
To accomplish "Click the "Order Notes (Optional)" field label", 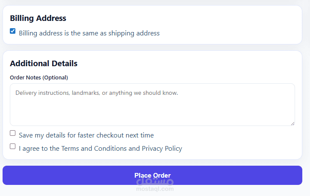I will pos(39,78).
